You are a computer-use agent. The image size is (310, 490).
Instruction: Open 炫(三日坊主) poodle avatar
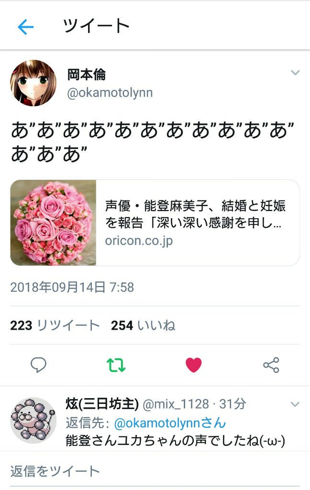pos(33,420)
